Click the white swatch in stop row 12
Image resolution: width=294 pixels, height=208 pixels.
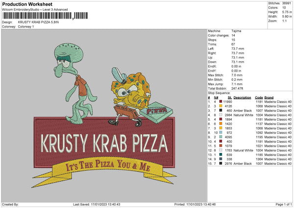(220, 150)
